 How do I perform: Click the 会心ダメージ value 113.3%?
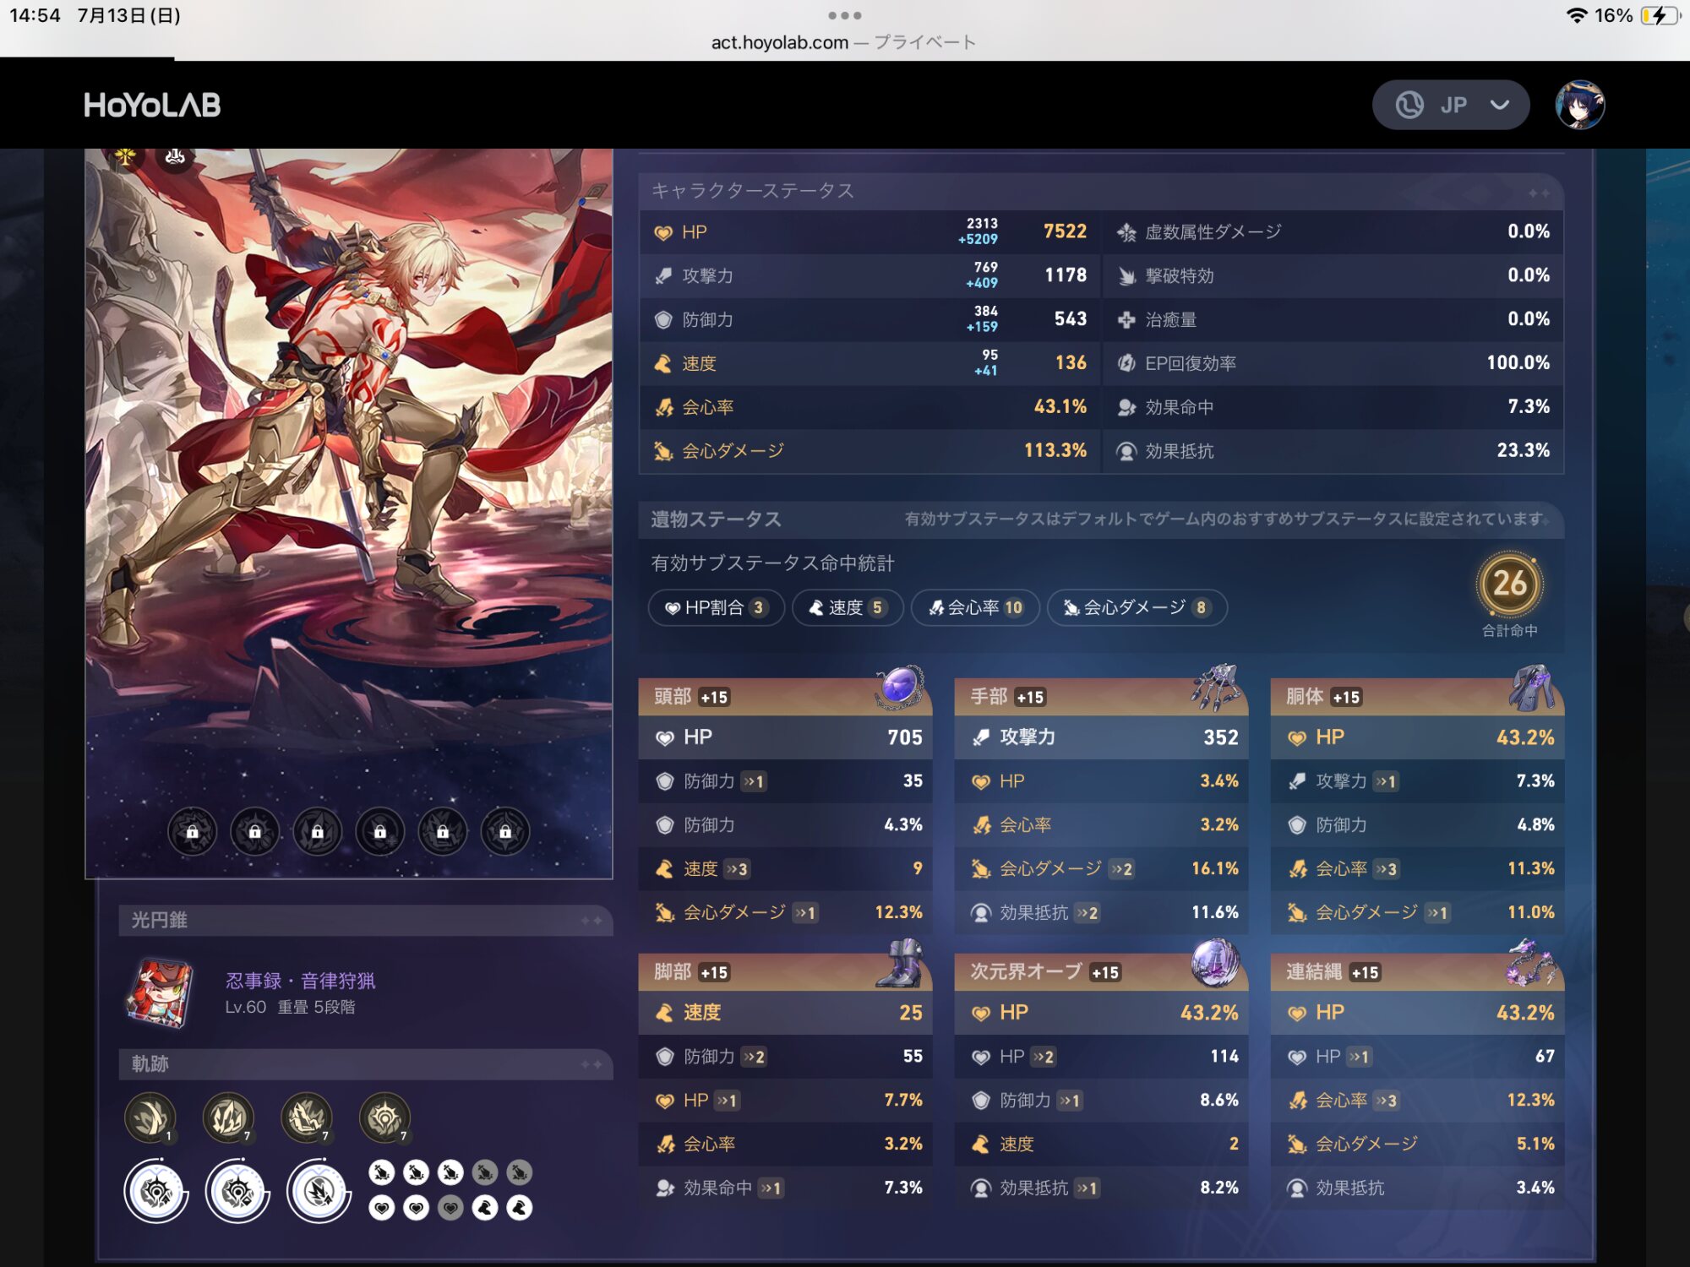click(x=1055, y=451)
